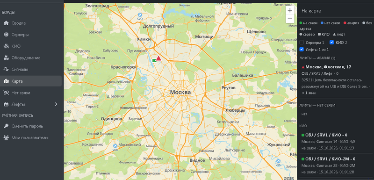Zoom in the map with plus button
374x180 pixels.
pos(290,10)
